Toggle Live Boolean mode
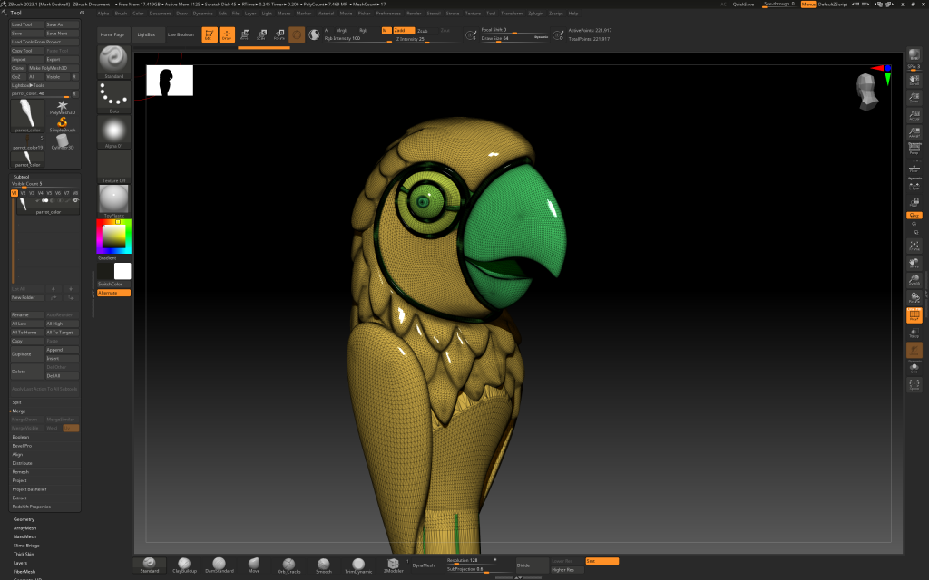The height and width of the screenshot is (580, 929). [179, 34]
